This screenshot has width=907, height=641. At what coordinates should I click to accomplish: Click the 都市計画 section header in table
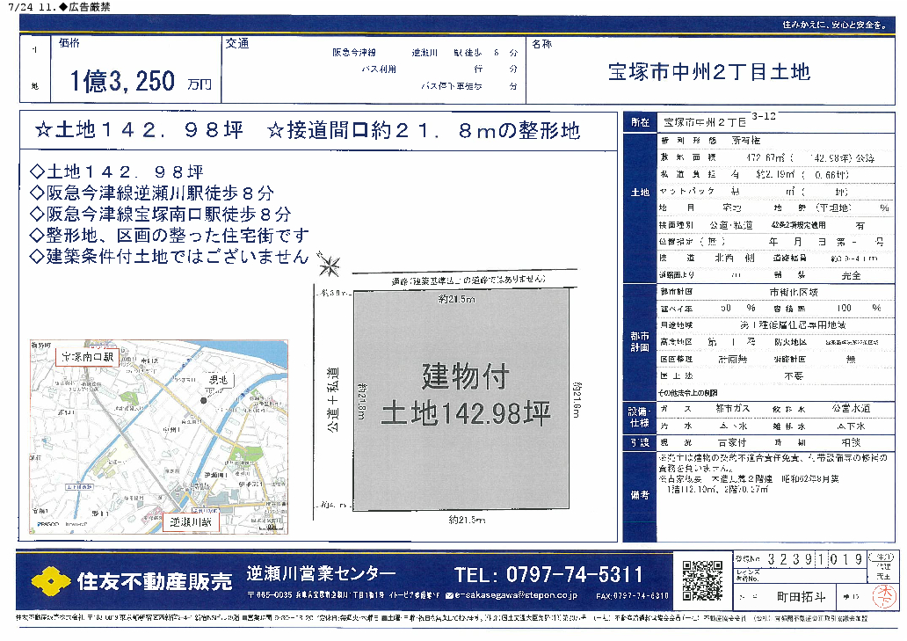tap(639, 339)
